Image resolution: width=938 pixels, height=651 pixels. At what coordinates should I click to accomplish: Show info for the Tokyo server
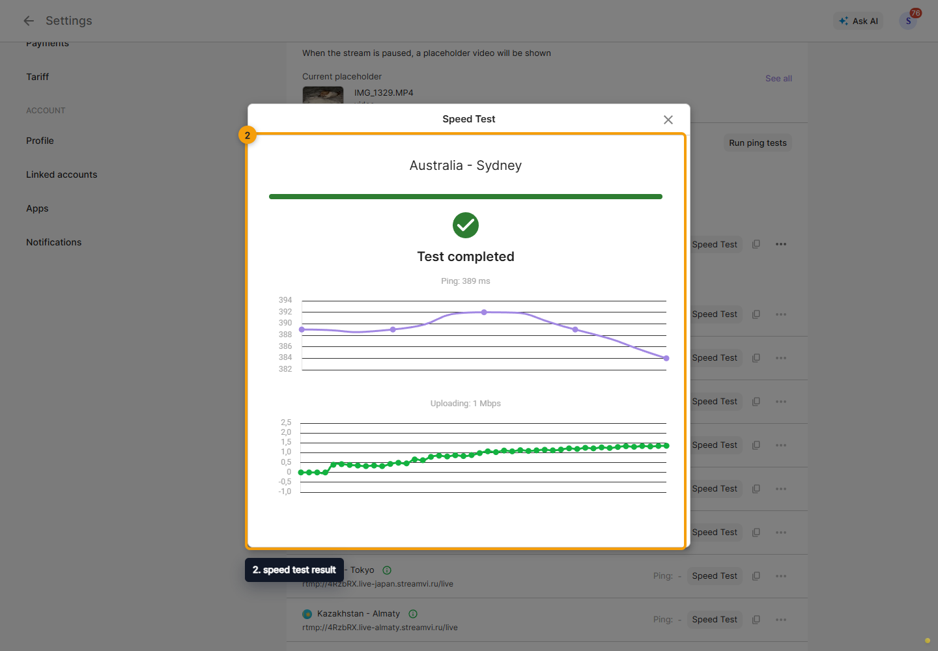tap(387, 570)
